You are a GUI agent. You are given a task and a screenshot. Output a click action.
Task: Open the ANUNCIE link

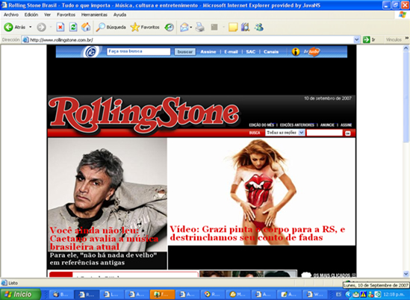pyautogui.click(x=327, y=125)
